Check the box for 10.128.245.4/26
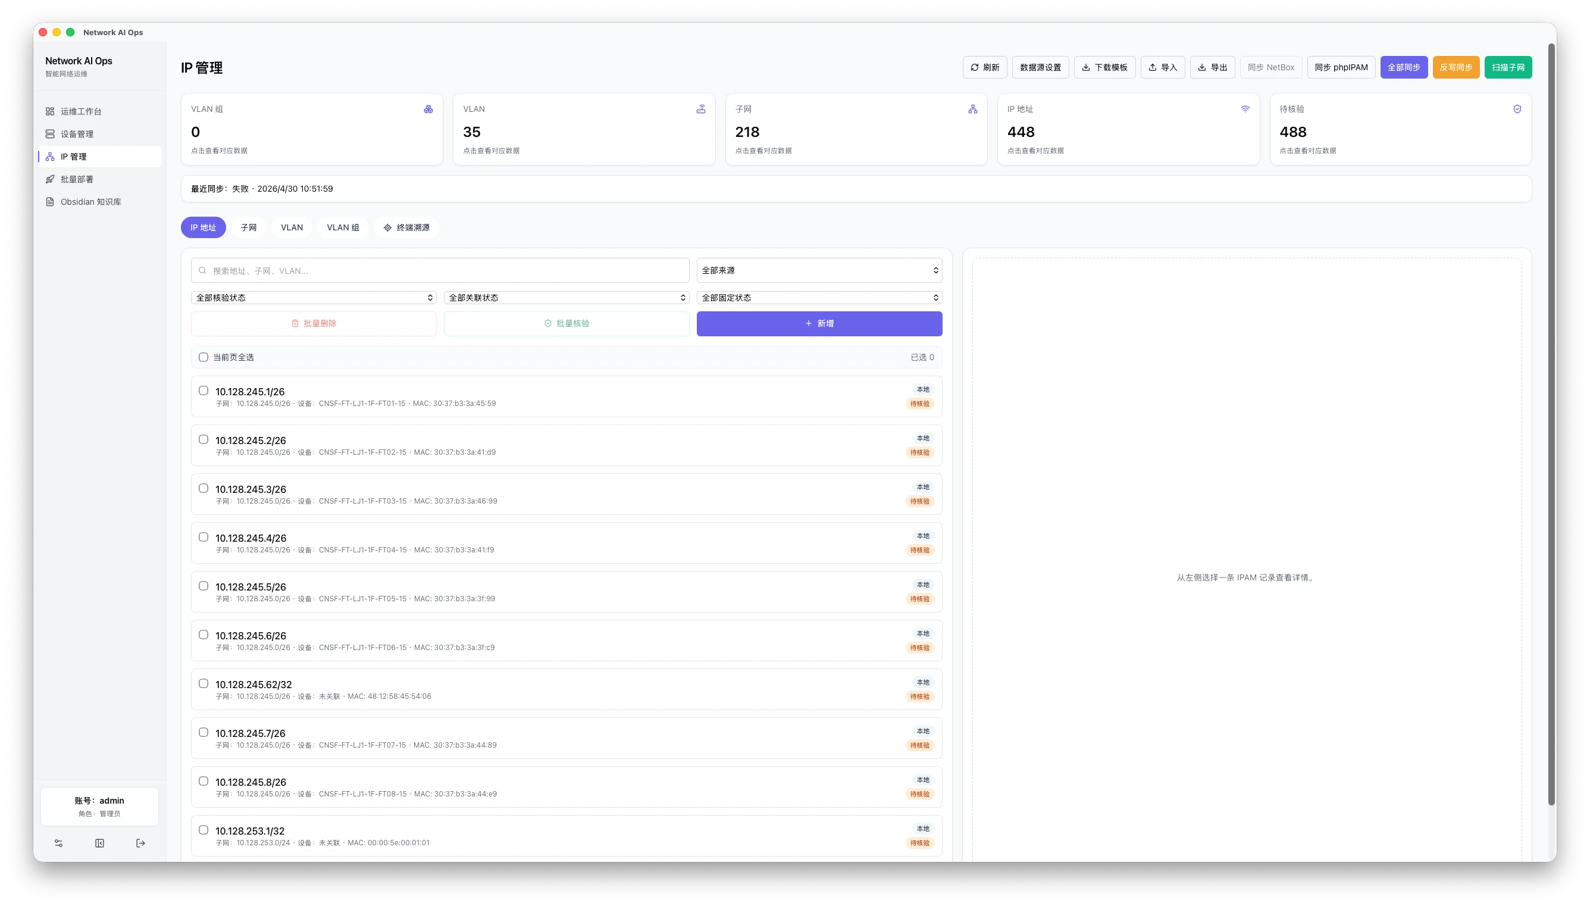 (x=204, y=537)
